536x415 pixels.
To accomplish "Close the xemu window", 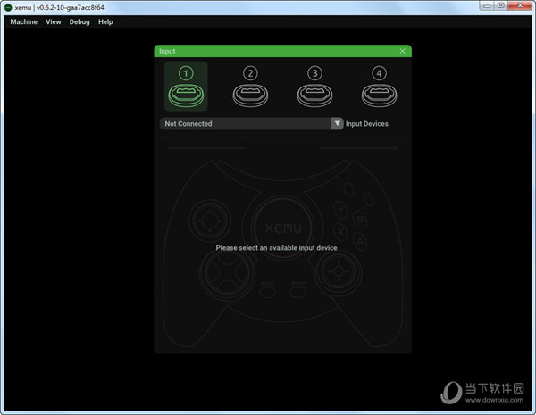I will pos(520,6).
